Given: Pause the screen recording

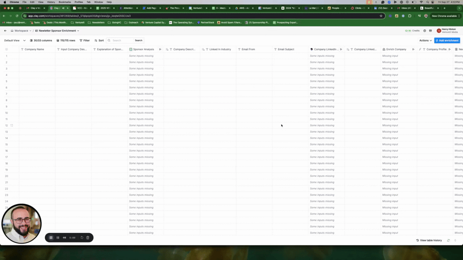Looking at the screenshot, I should pos(58,237).
